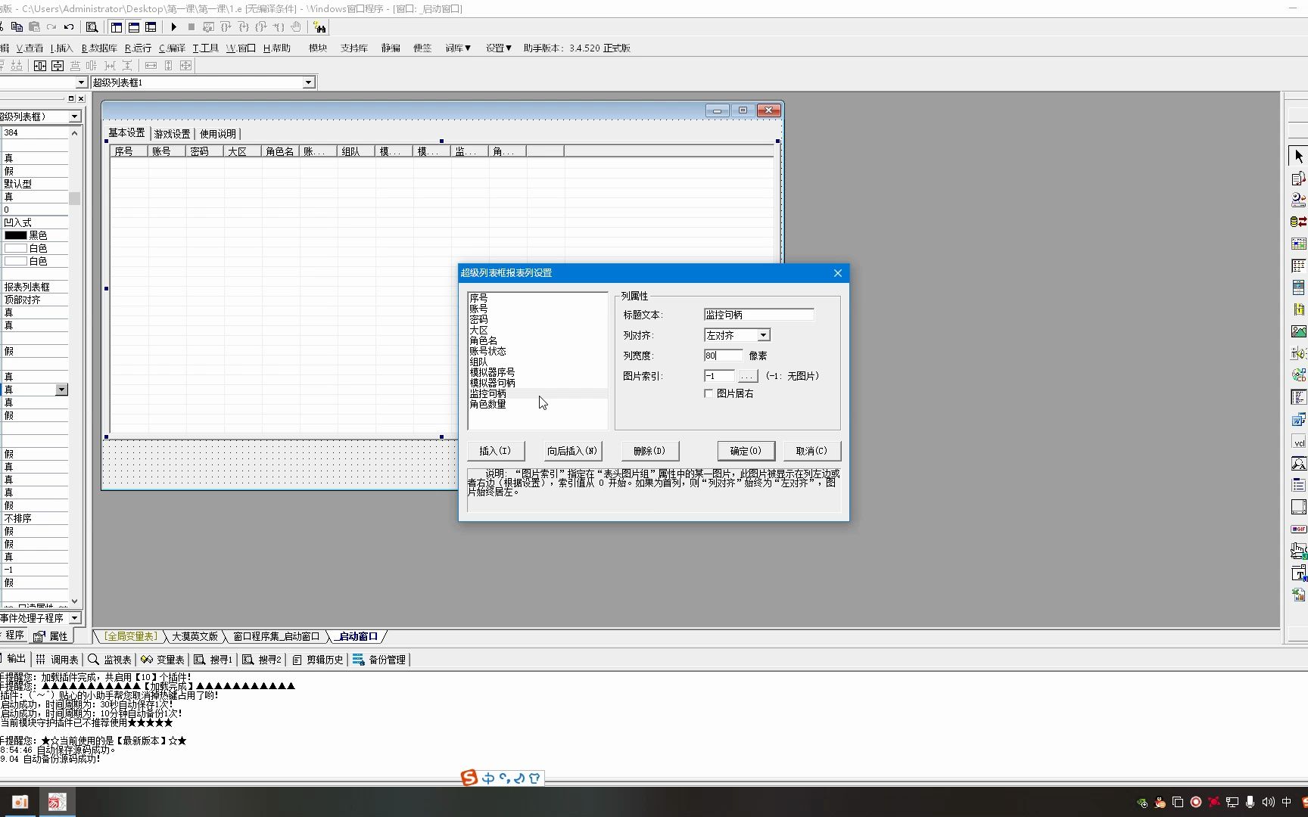Click the 插入(I) button

(x=495, y=451)
